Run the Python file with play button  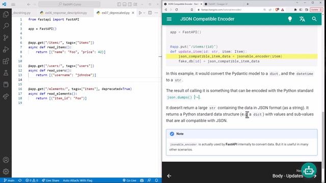(x=141, y=13)
